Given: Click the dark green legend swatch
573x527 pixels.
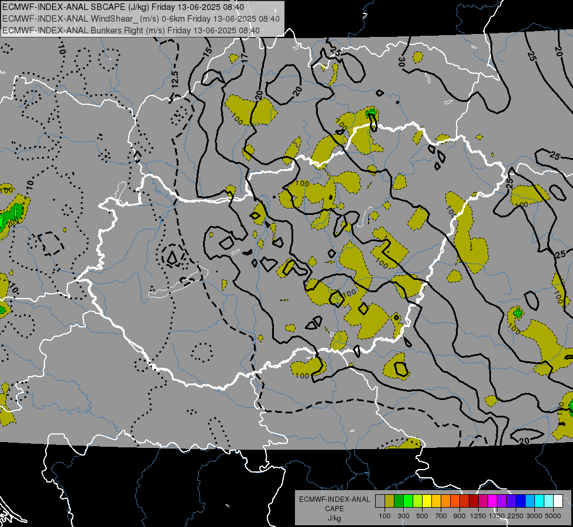Looking at the screenshot, I should tap(399, 501).
